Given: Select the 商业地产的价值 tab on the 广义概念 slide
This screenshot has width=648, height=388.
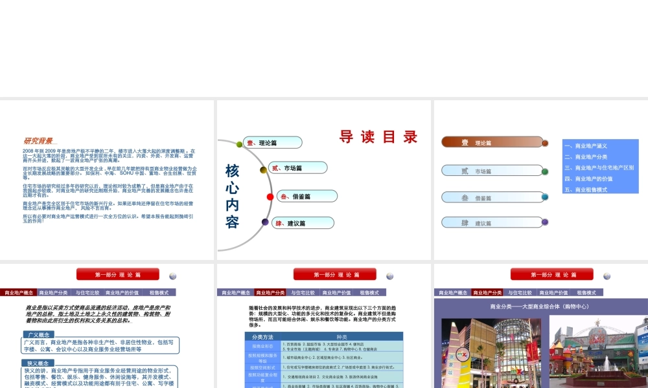Looking at the screenshot, I should point(122,292).
